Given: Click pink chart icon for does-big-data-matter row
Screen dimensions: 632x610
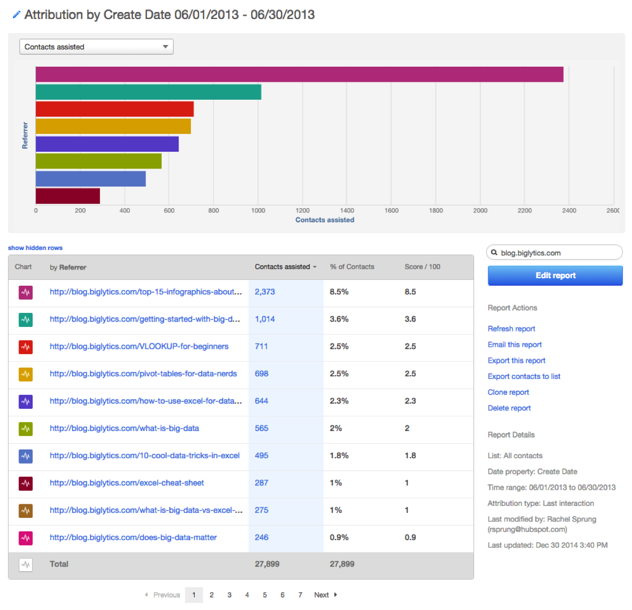Looking at the screenshot, I should click(x=25, y=538).
